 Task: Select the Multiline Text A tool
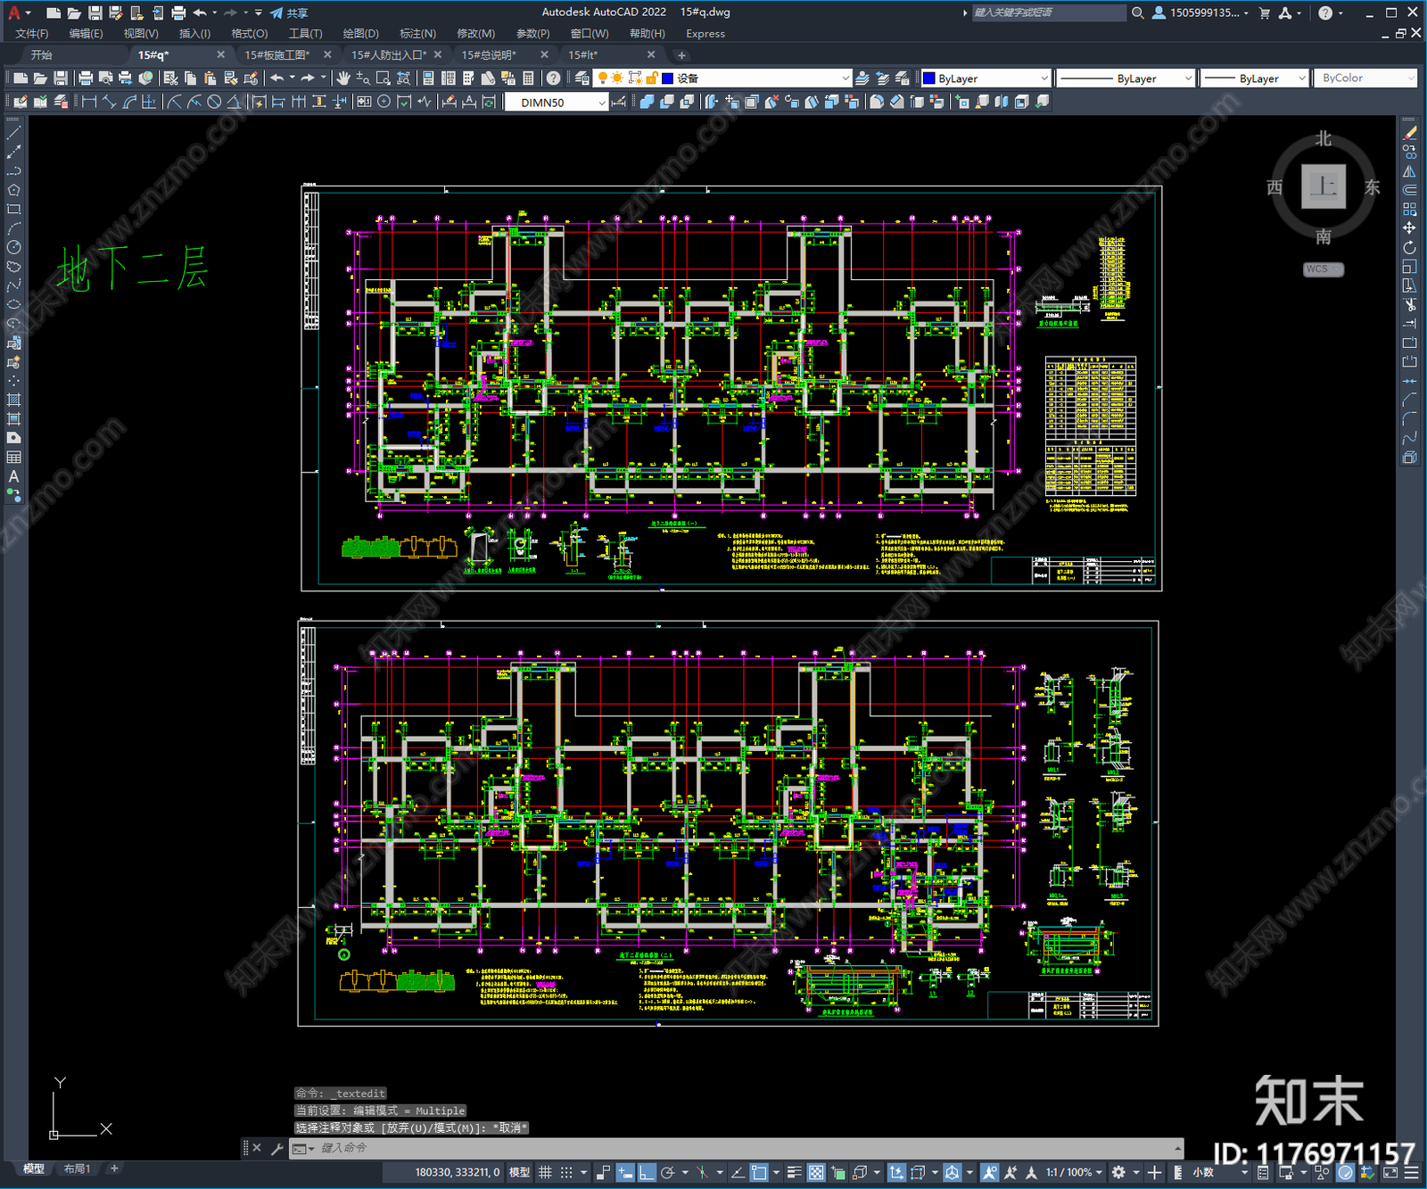coord(13,476)
